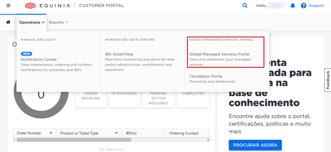The height and width of the screenshot is (152, 331).
Task: Click the Hello user greeting
Action: coord(271,6)
